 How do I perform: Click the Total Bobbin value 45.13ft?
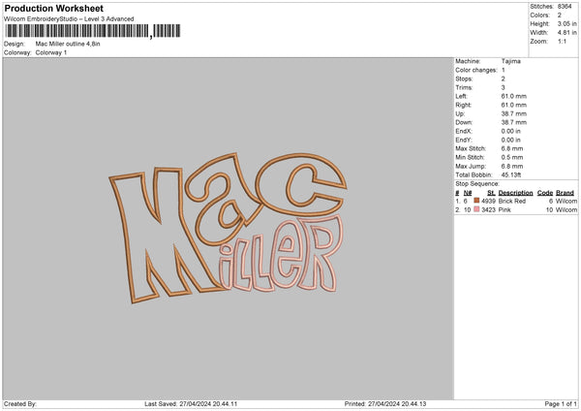[x=511, y=174]
